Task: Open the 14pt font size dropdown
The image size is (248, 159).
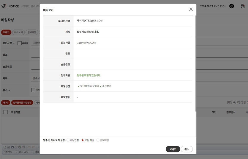Action: 37,152
